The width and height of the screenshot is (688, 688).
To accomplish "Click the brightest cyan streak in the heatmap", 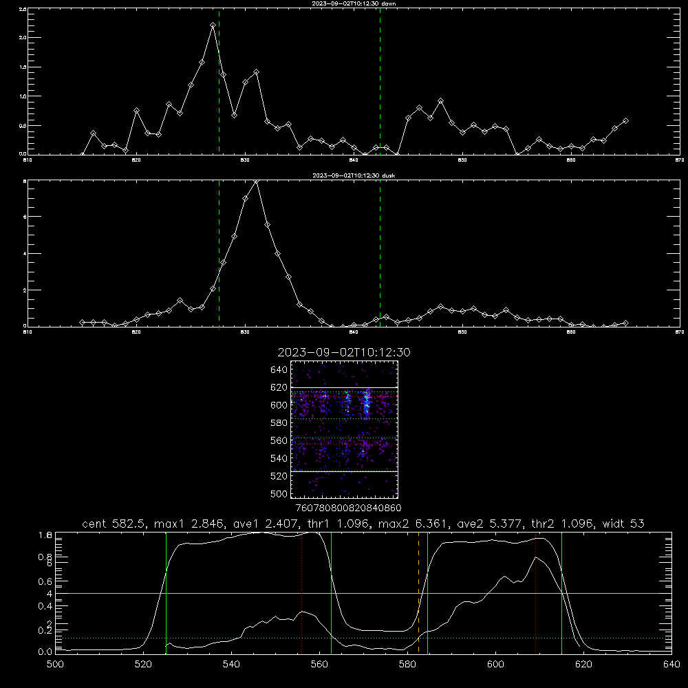I will coord(367,402).
